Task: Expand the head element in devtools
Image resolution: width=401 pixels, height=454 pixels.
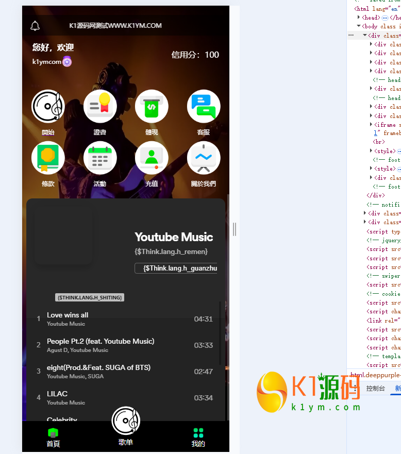Action: 359,18
